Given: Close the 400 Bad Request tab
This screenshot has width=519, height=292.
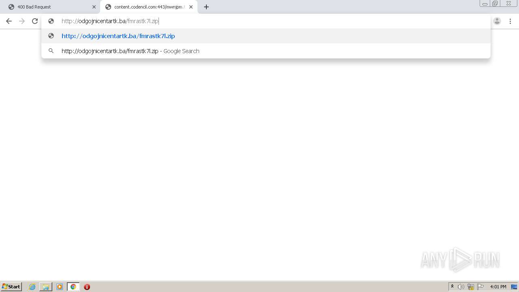Looking at the screenshot, I should [x=94, y=7].
